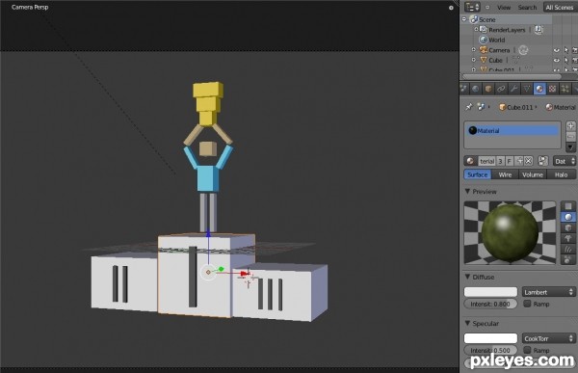Open material slot specials down arrow
Viewport: 578px width, 373px height.
point(570,147)
